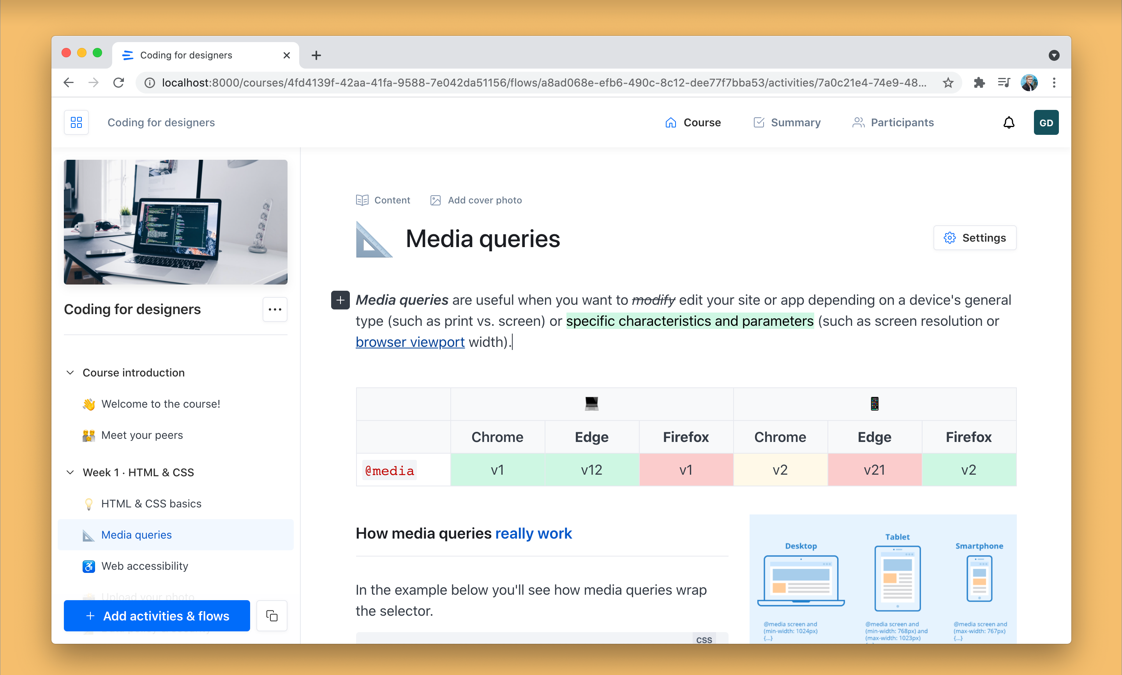The image size is (1122, 675).
Task: Open the dashboard grid icon
Action: coord(76,122)
